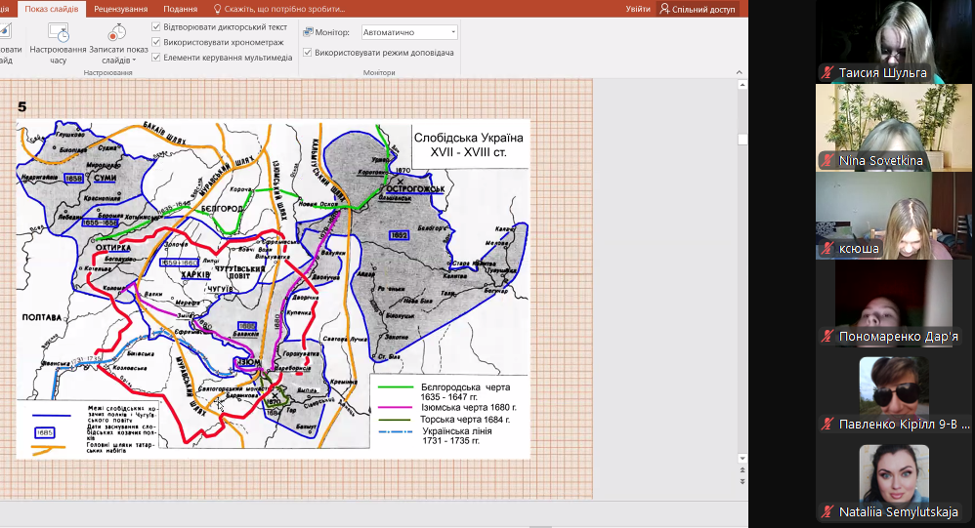Switch to the Рецензування ribbon tab
975x528 pixels.
[x=122, y=9]
